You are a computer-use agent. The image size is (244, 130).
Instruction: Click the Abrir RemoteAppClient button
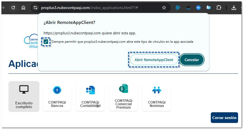pyautogui.click(x=154, y=60)
